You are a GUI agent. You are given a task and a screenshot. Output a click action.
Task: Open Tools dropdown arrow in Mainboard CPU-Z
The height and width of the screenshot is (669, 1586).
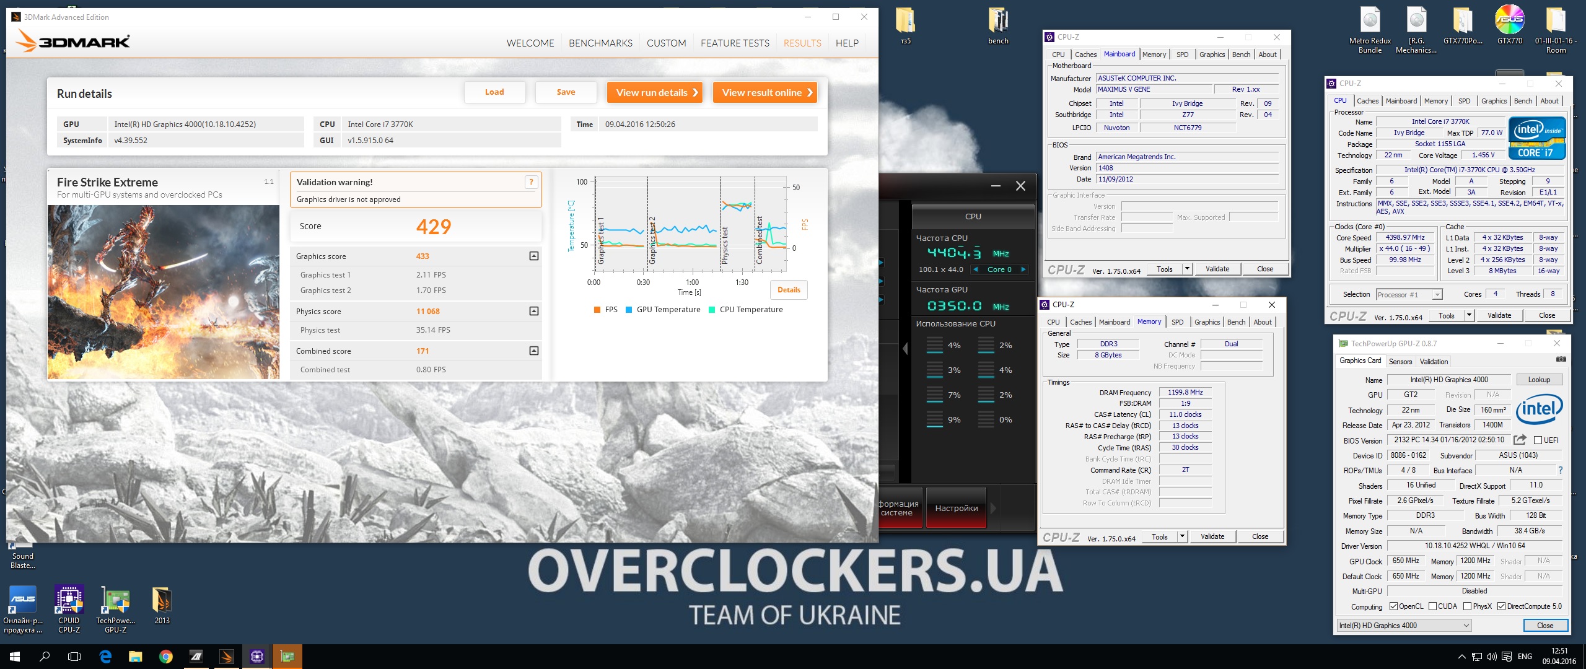tap(1187, 269)
